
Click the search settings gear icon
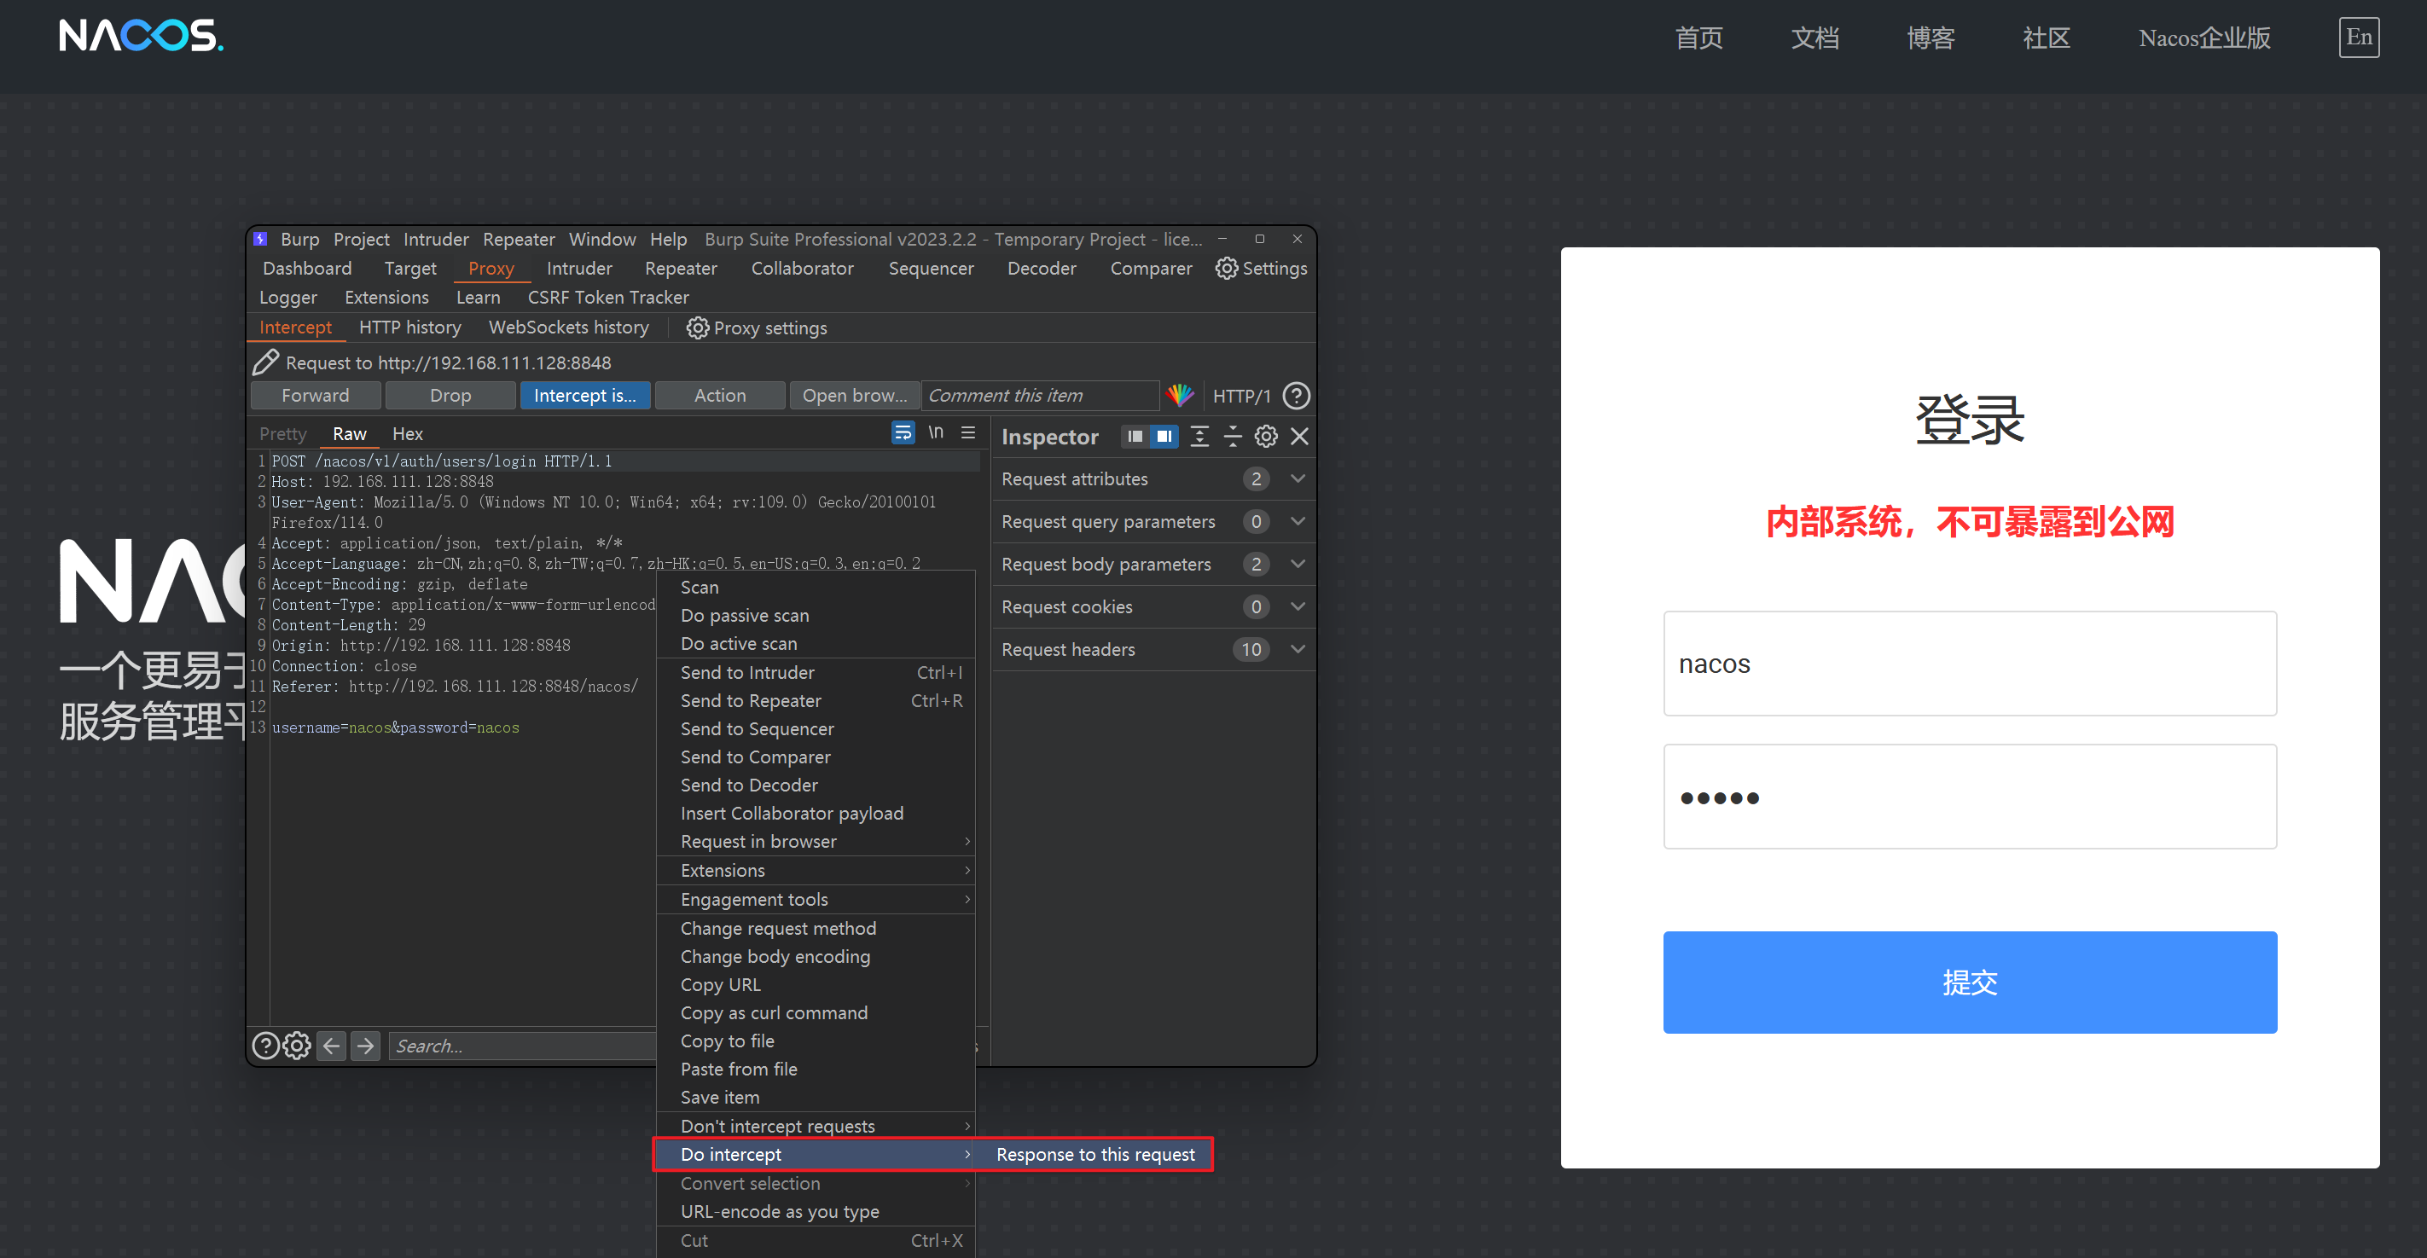click(297, 1046)
